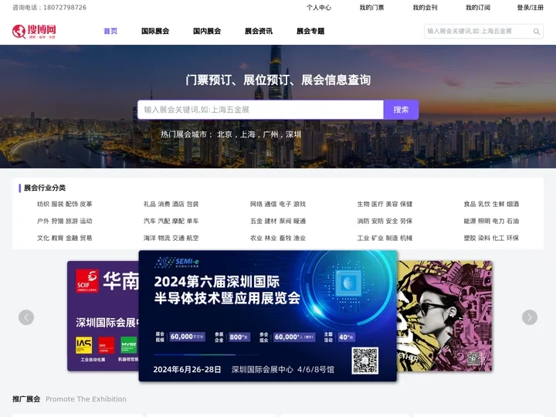Select hot city 深圳

[x=293, y=134]
